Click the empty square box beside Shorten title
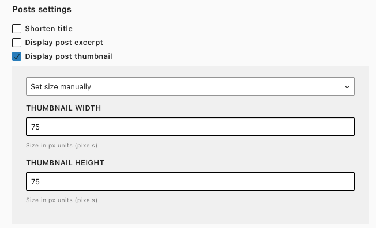 pos(17,29)
